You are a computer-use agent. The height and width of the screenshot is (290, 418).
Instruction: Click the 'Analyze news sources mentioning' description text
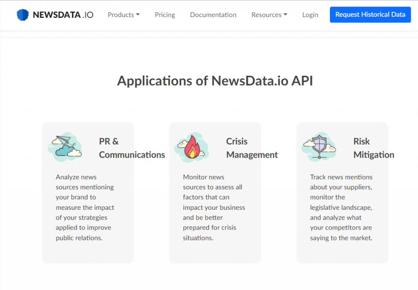point(85,207)
